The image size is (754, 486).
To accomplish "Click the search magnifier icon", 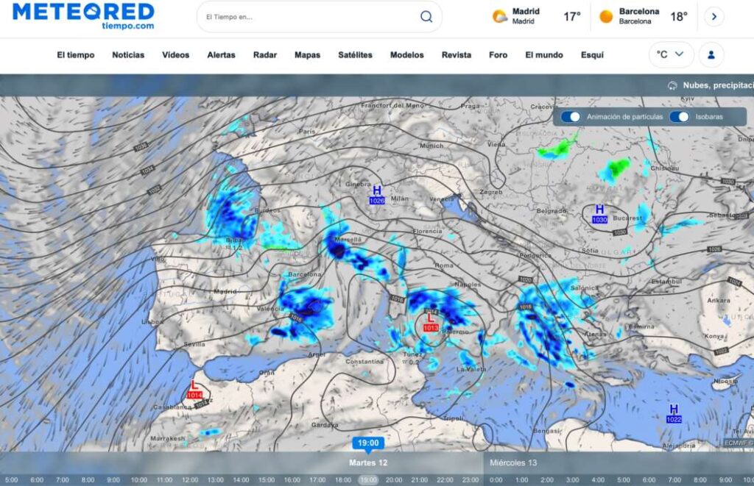I will coord(426,17).
